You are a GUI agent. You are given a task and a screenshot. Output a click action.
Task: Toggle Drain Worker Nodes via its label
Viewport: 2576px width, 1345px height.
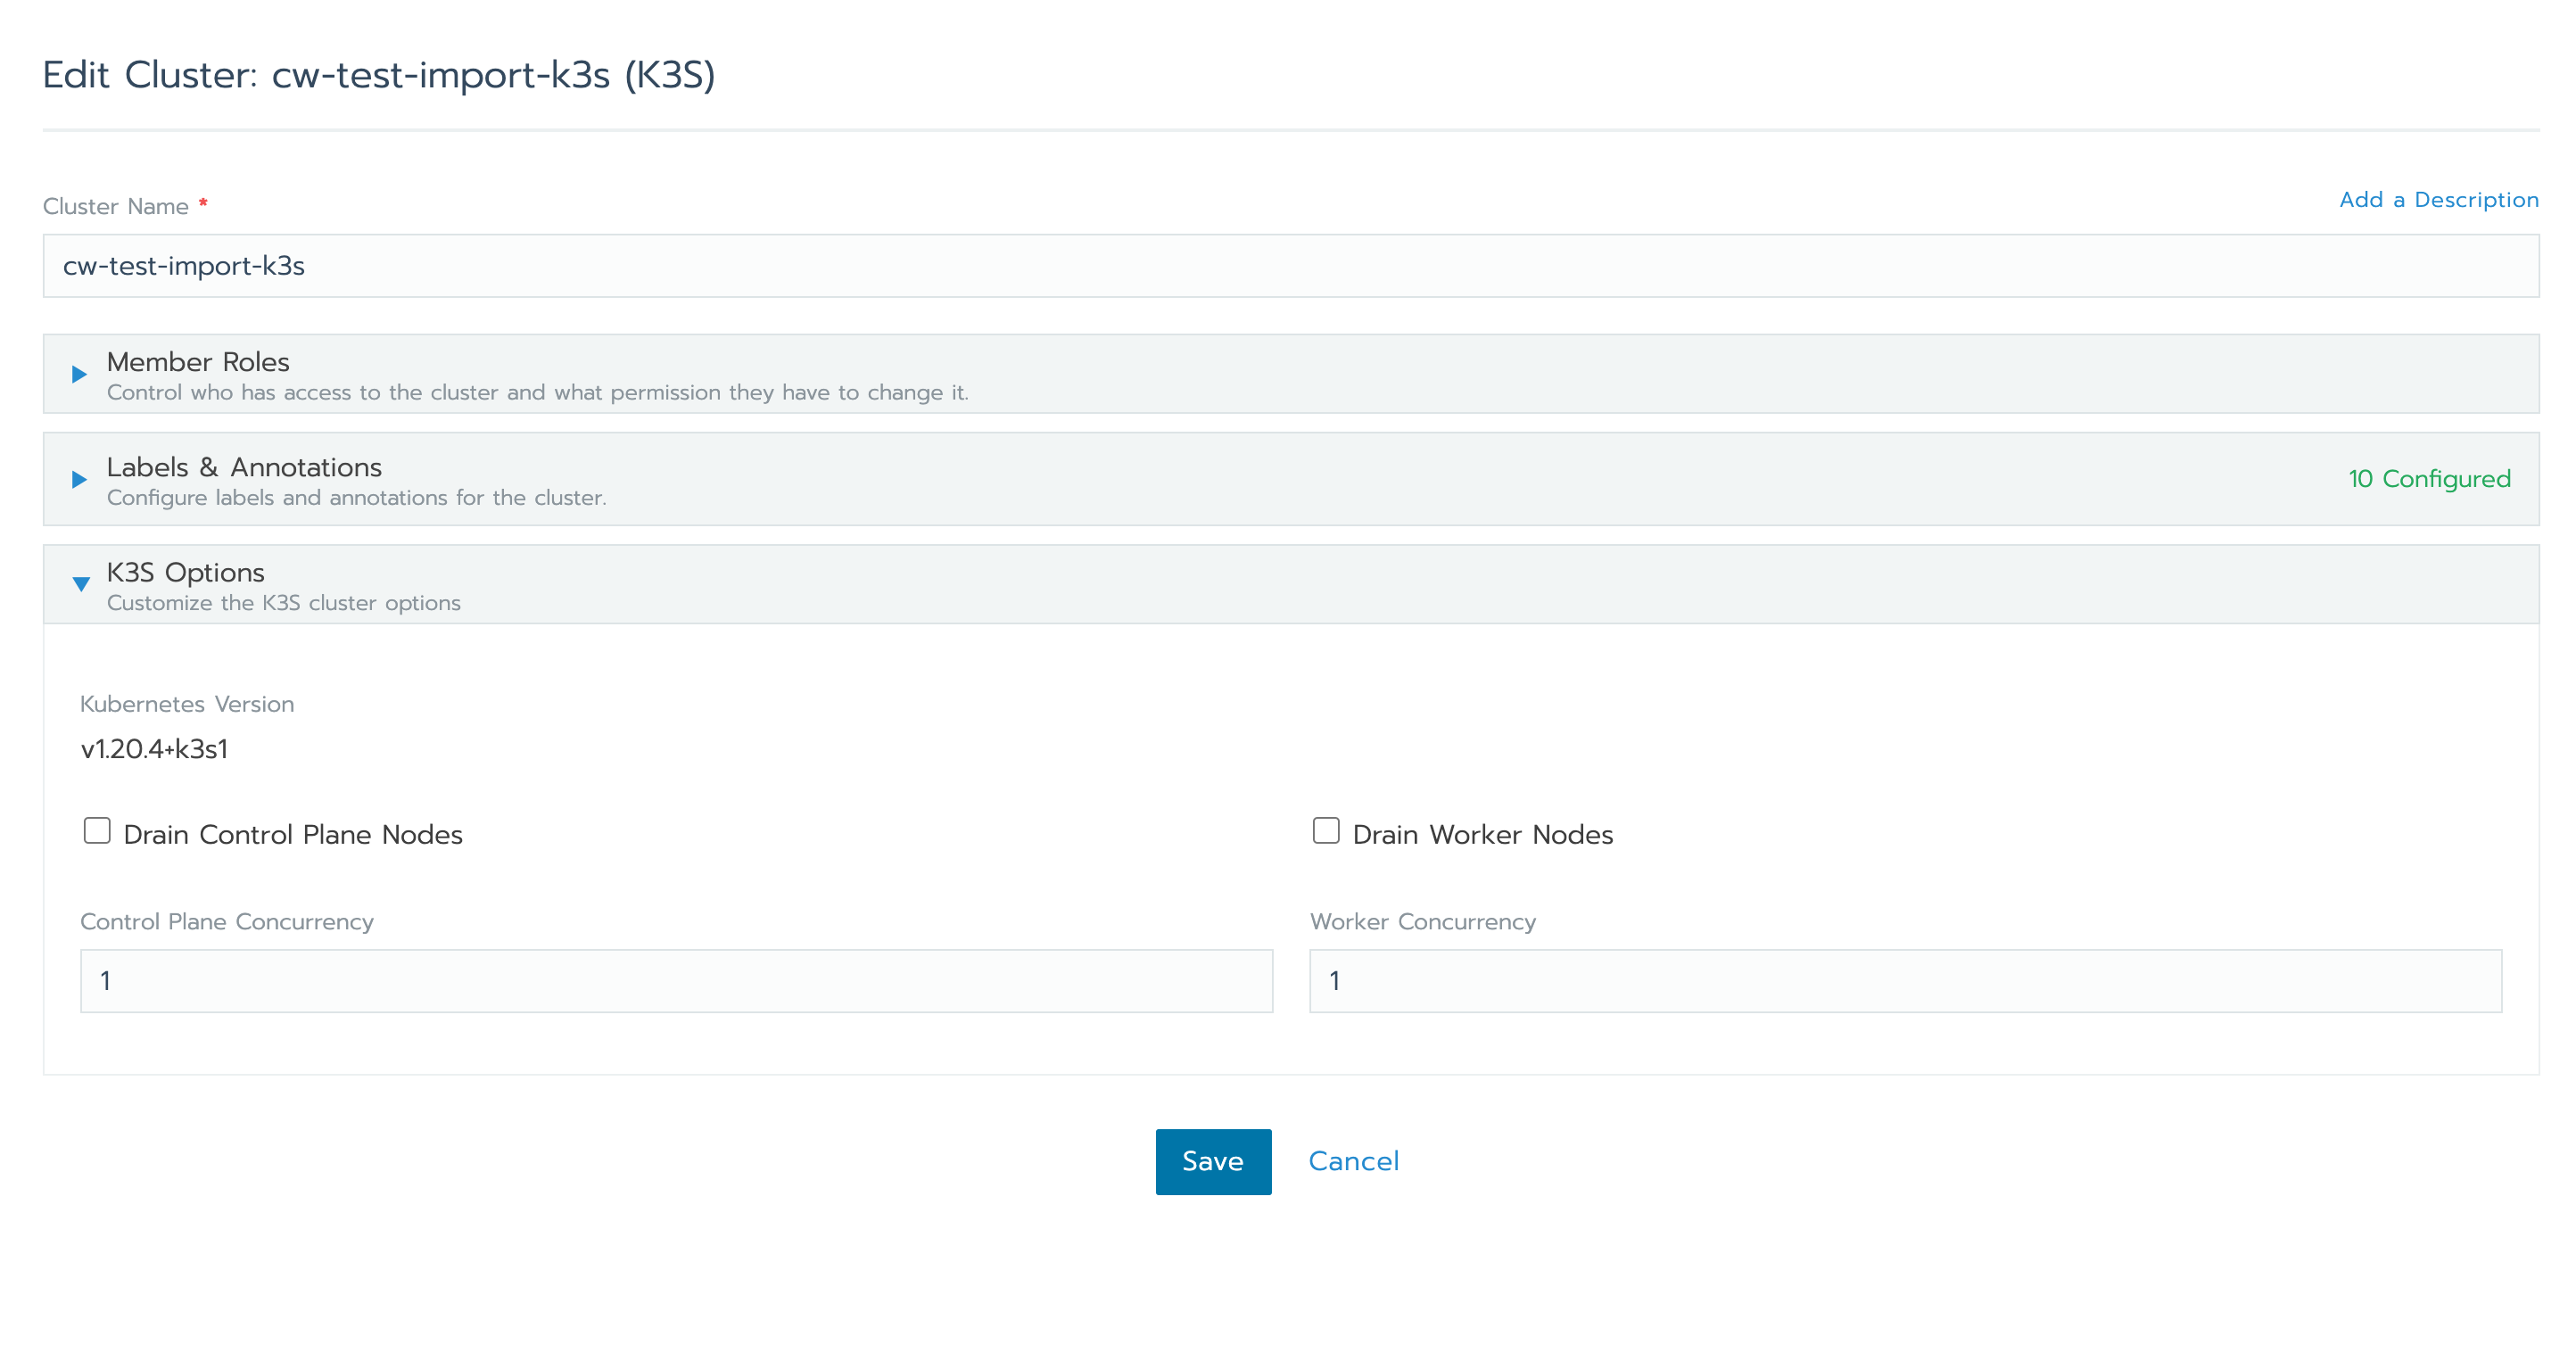pos(1482,833)
